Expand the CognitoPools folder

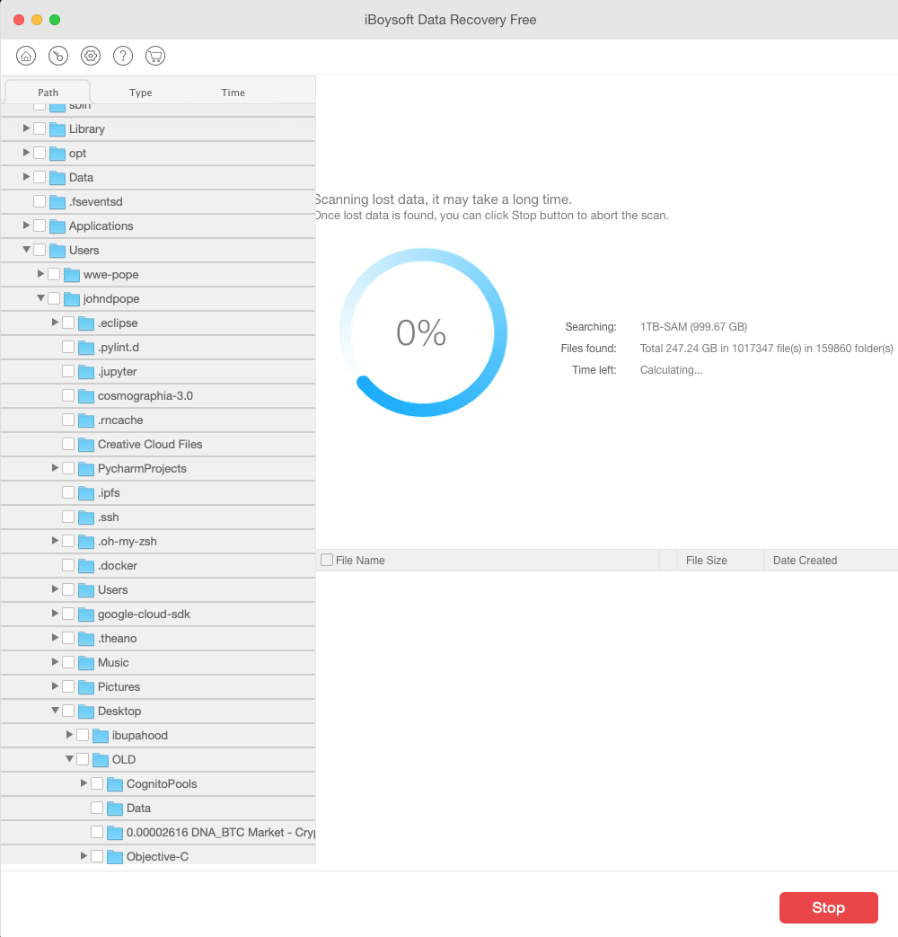[x=83, y=783]
